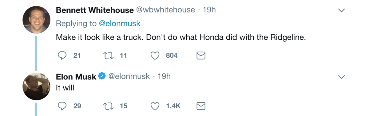Reply to Bennett Whitehouse's tweet via comment icon
369x116 pixels.
pyautogui.click(x=62, y=56)
